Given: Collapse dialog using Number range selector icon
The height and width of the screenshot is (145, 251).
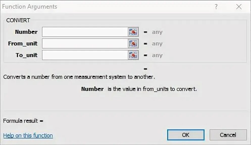Looking at the screenshot, I should pyautogui.click(x=133, y=32).
